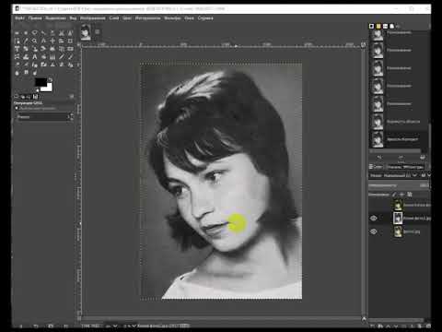Open the navigation preview at the canvas bottom-right corner

(x=364, y=319)
